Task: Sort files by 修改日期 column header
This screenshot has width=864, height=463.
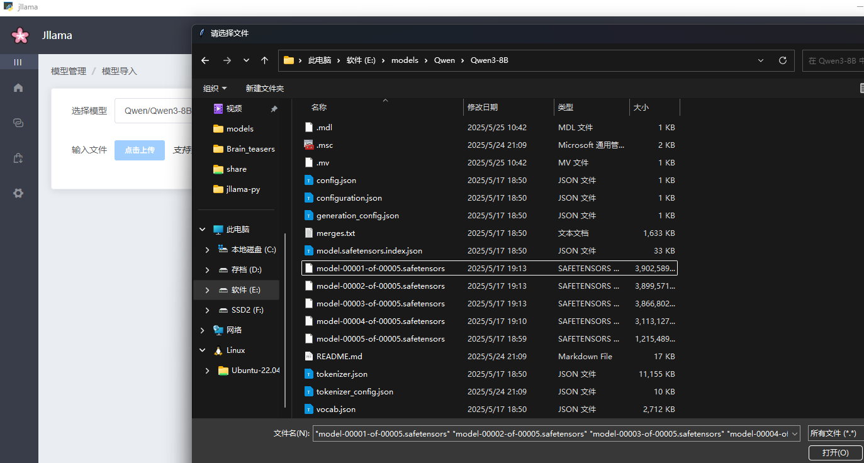Action: coord(483,108)
